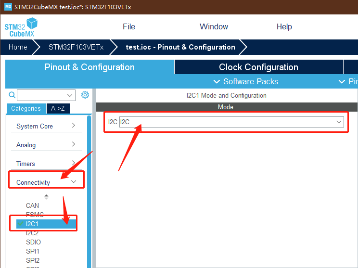Click I2C1 Mode and Configuration title
This screenshot has width=358, height=268.
click(226, 95)
